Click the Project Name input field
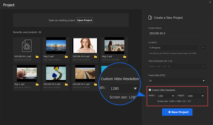 (177, 33)
